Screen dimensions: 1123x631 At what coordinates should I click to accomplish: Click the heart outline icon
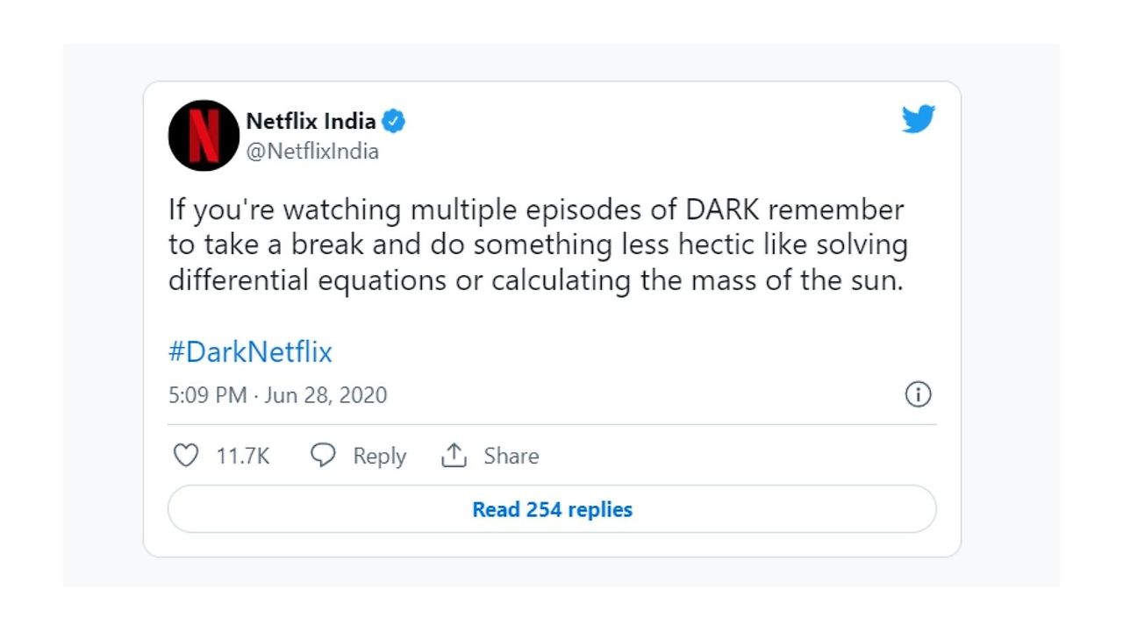pos(187,455)
